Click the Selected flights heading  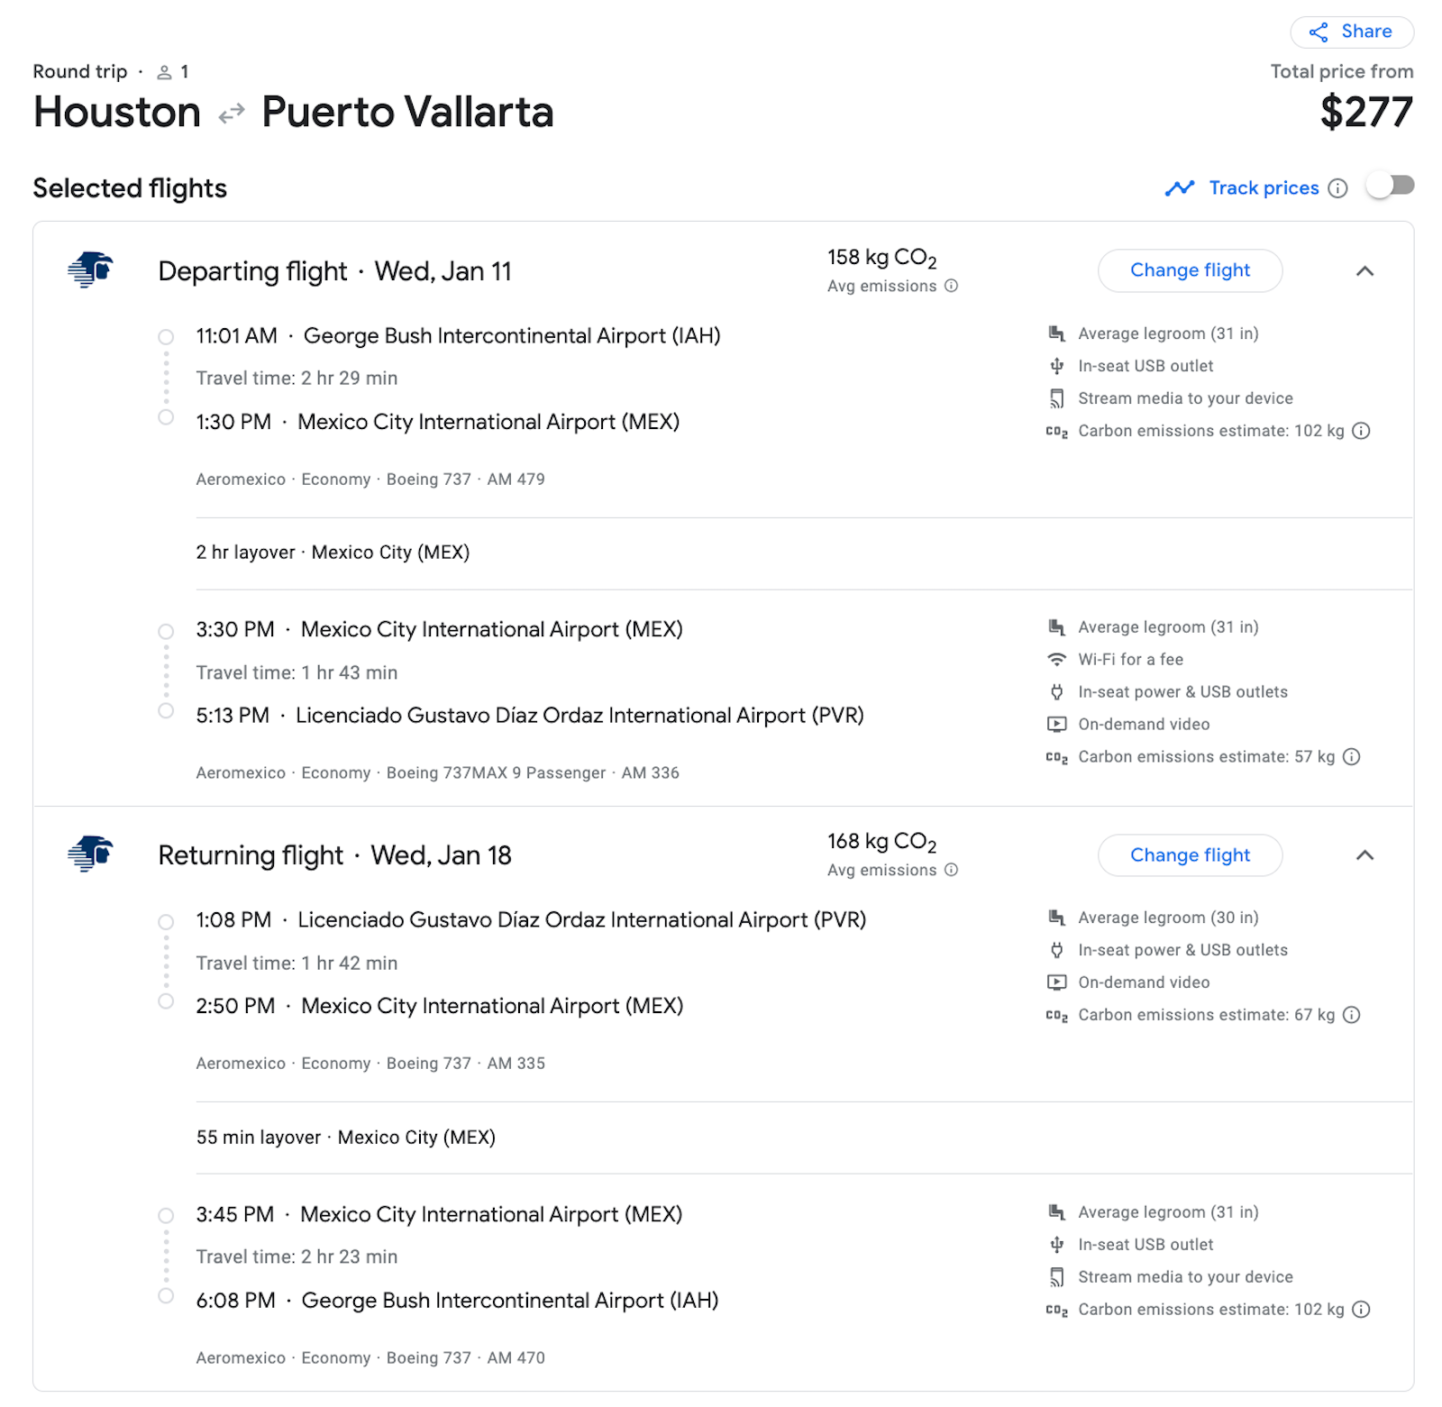pos(129,187)
